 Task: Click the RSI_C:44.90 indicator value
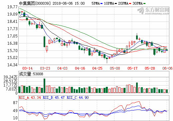(78, 97)
